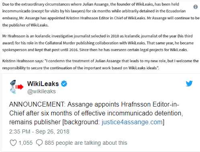Click the first paragraph about Julian Assange
This screenshot has height=152, width=200.
click(x=101, y=14)
